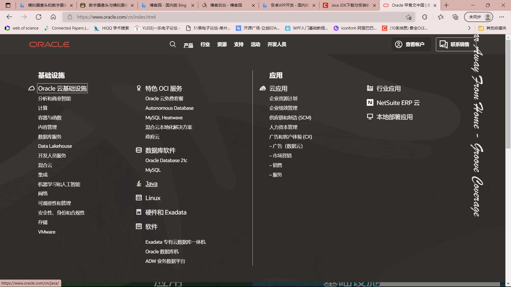Open the 开发人员 developers menu
This screenshot has height=287, width=511.
coord(277,44)
